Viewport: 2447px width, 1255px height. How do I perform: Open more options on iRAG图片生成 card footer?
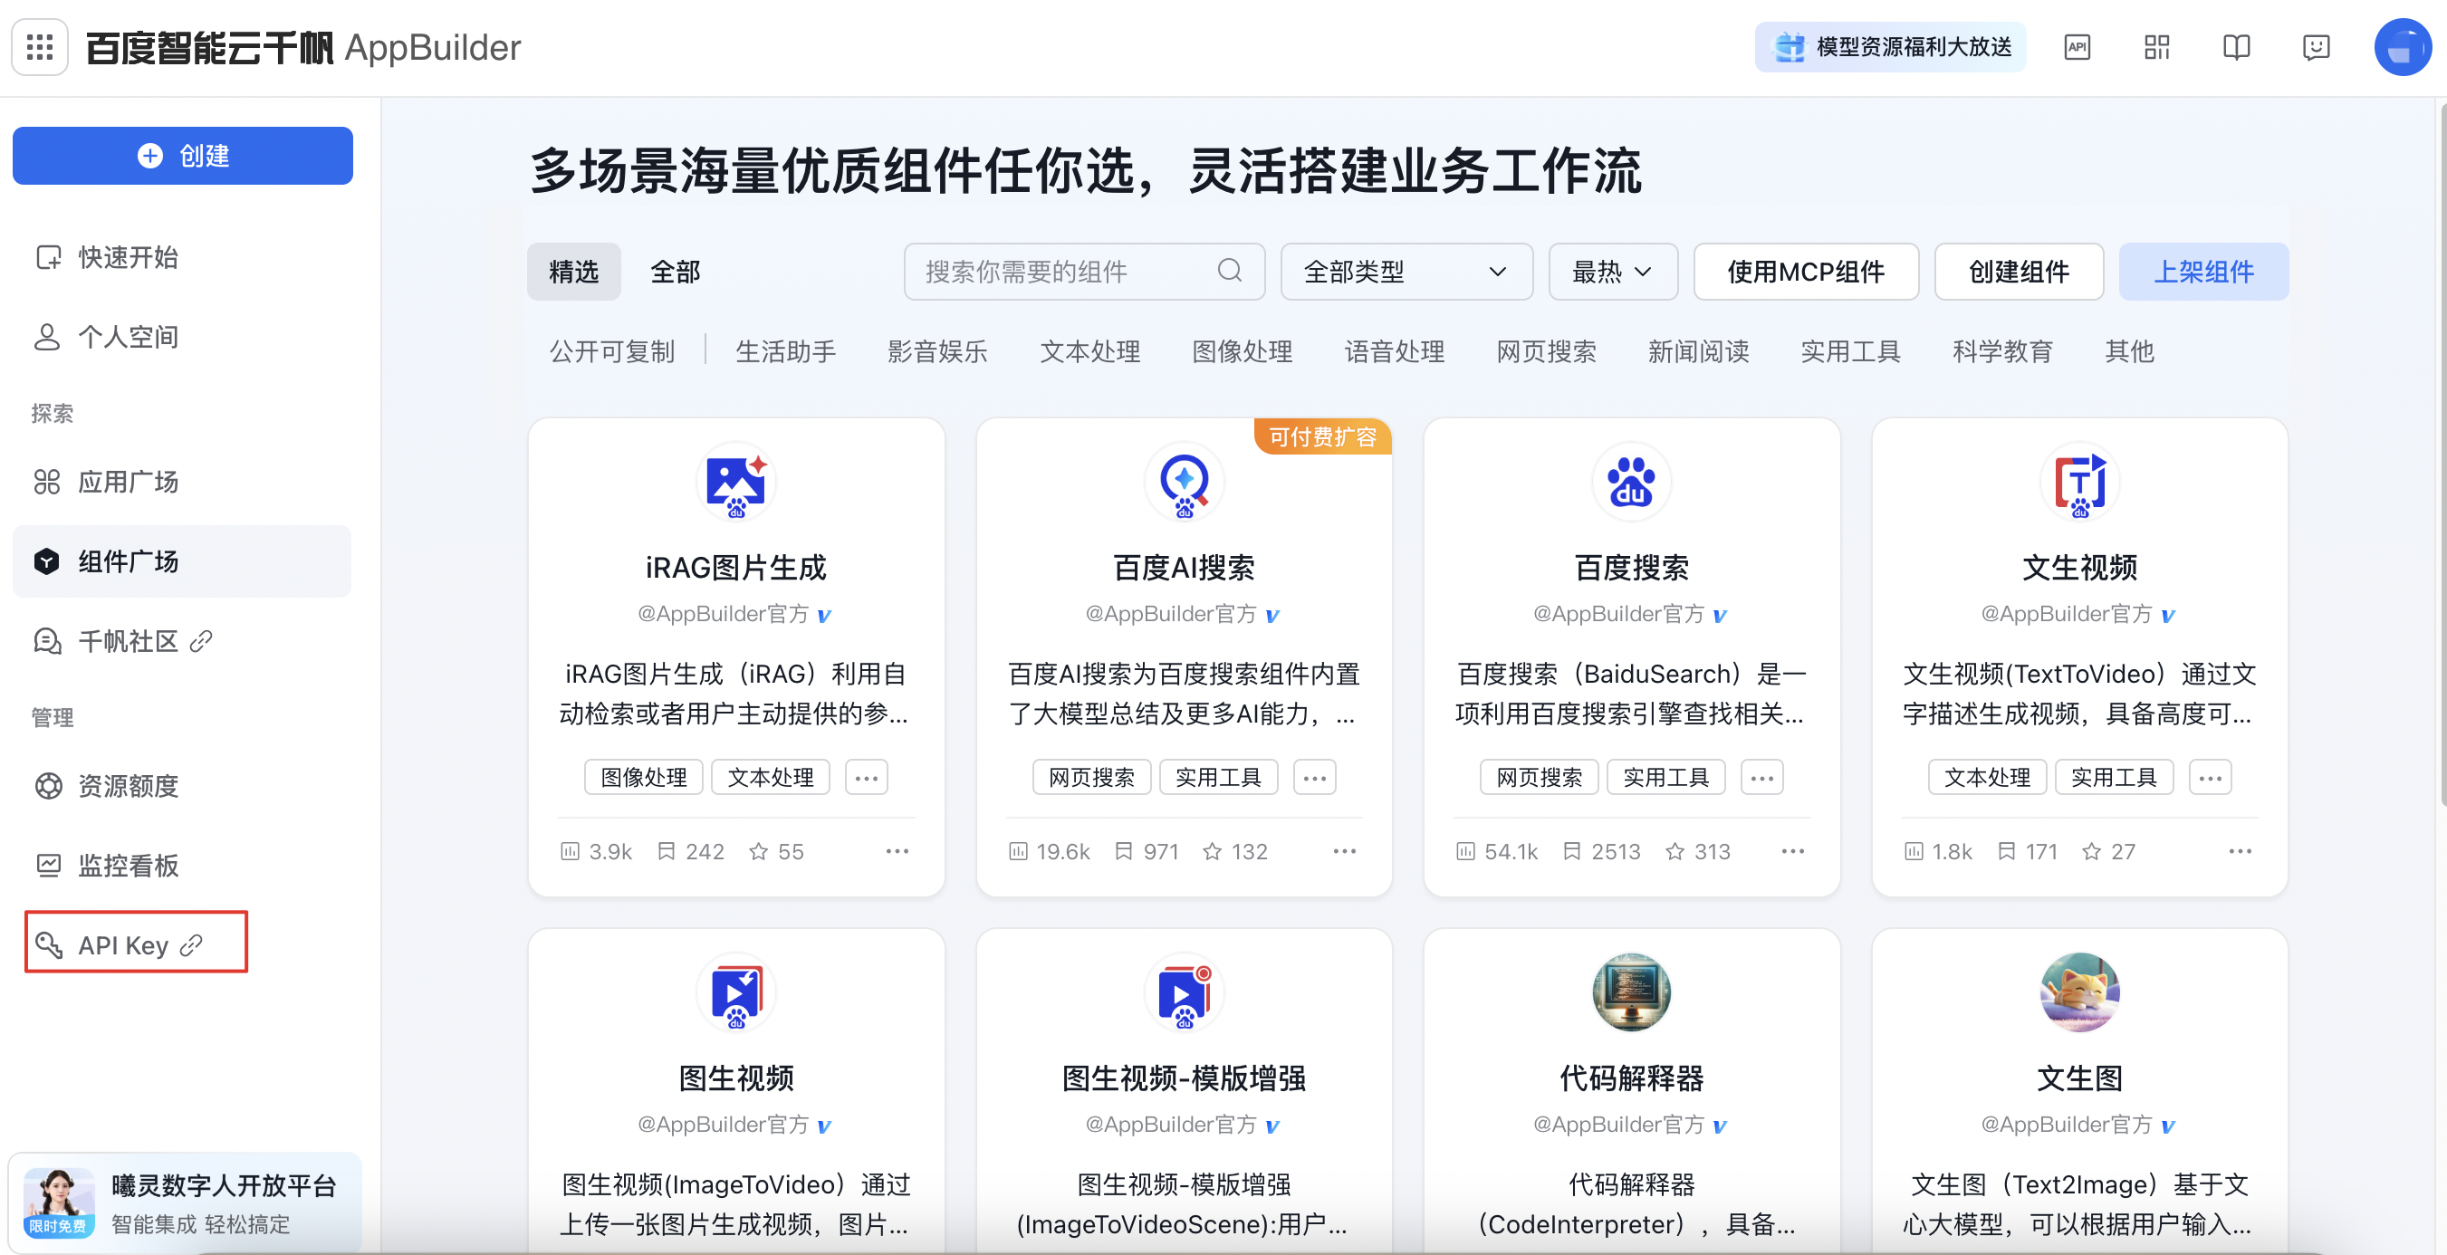[897, 851]
